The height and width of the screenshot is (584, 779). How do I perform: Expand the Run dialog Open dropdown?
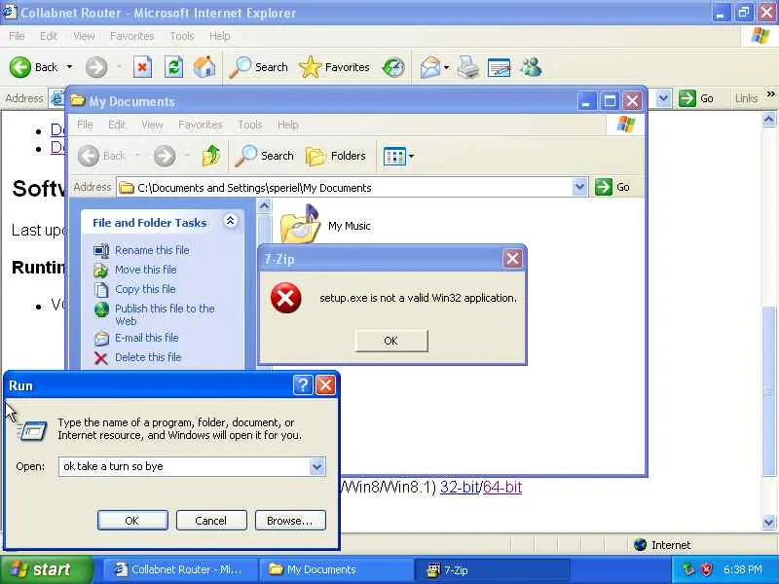click(x=317, y=466)
